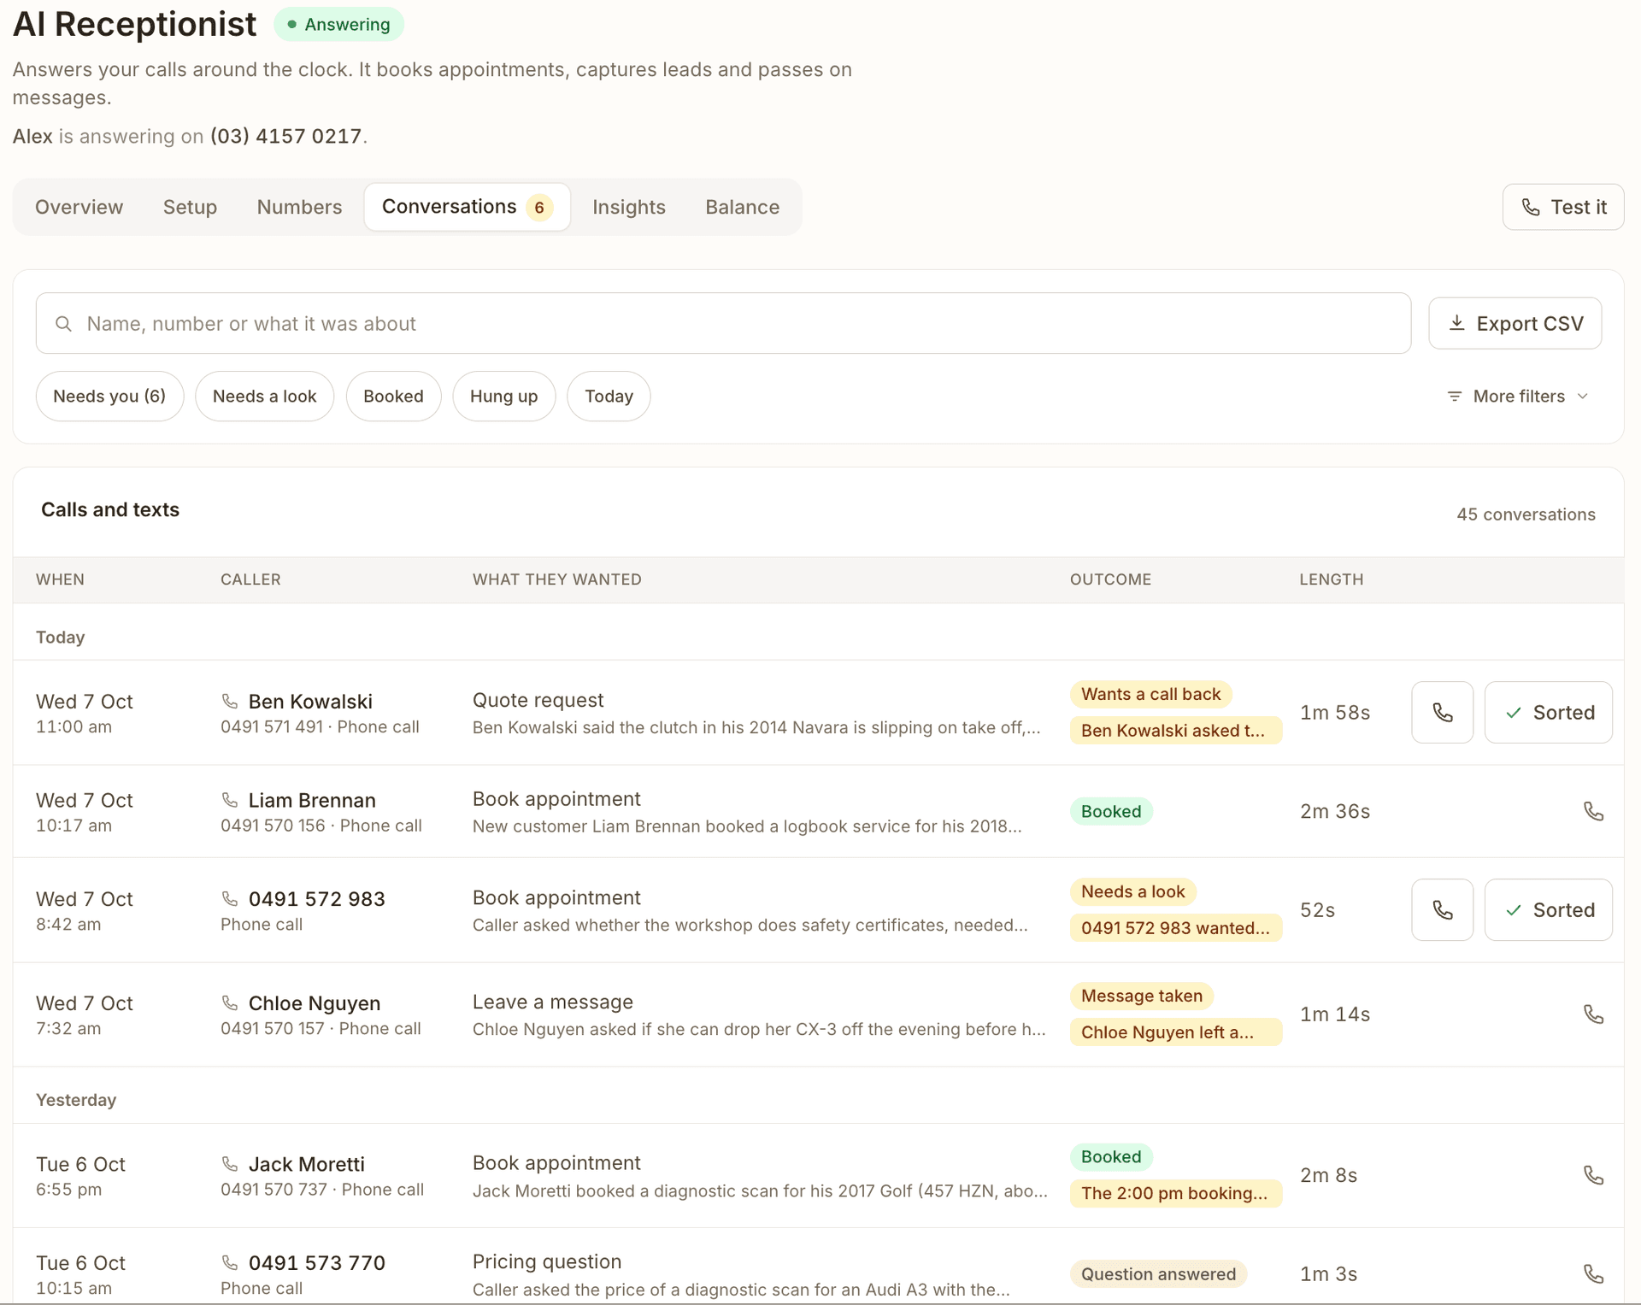
Task: Click the Question answered outcome tag
Action: click(x=1158, y=1273)
